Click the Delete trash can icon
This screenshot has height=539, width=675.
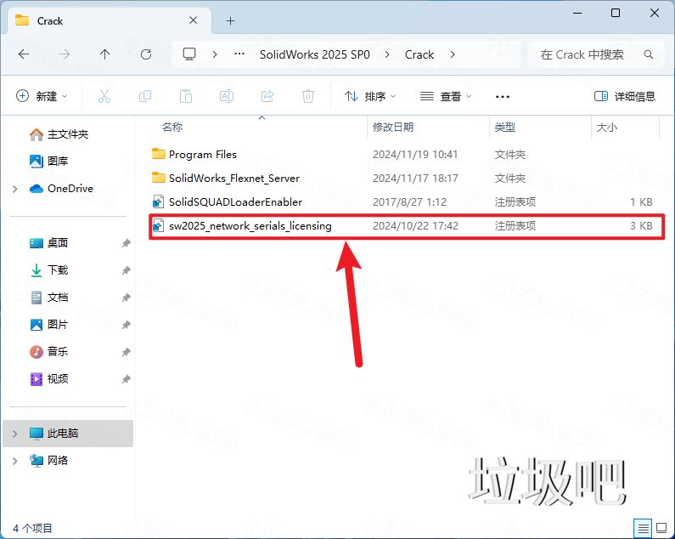pyautogui.click(x=309, y=96)
